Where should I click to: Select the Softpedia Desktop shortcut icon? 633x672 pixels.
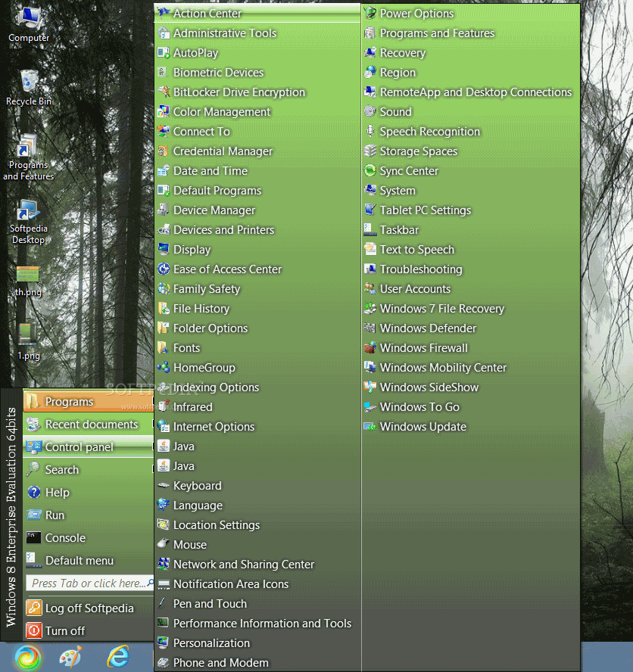point(27,210)
